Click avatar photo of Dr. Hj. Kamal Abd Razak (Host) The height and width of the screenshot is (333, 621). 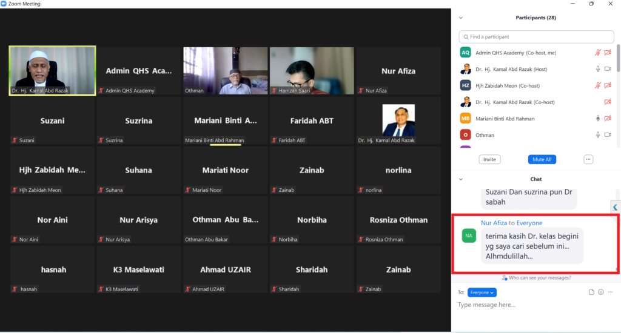pos(465,69)
